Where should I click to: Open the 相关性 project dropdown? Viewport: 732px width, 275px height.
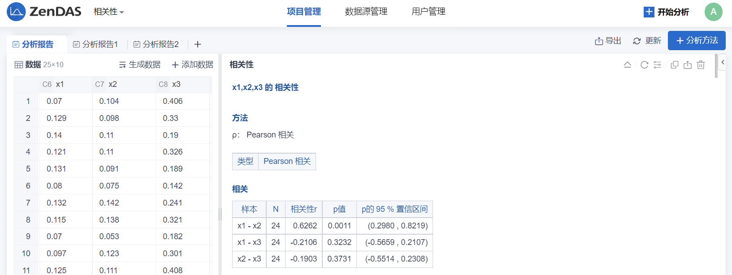(108, 12)
